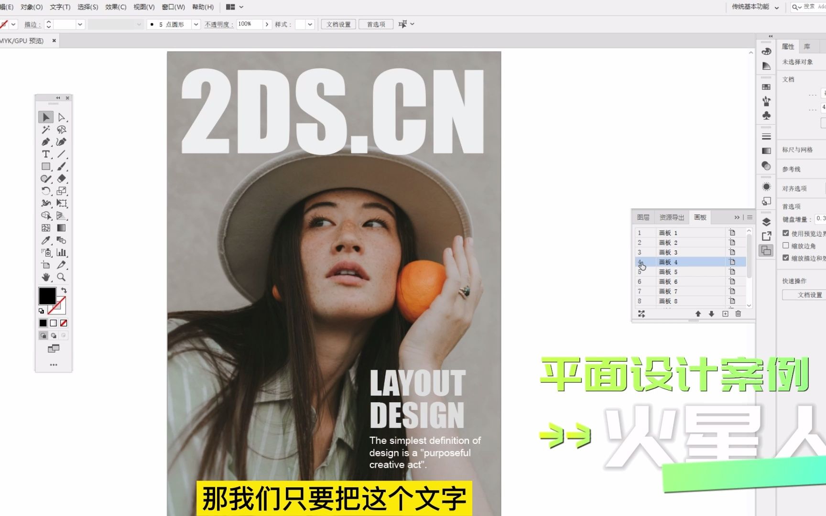Select the Scale tool
This screenshot has height=516, width=826.
[62, 191]
